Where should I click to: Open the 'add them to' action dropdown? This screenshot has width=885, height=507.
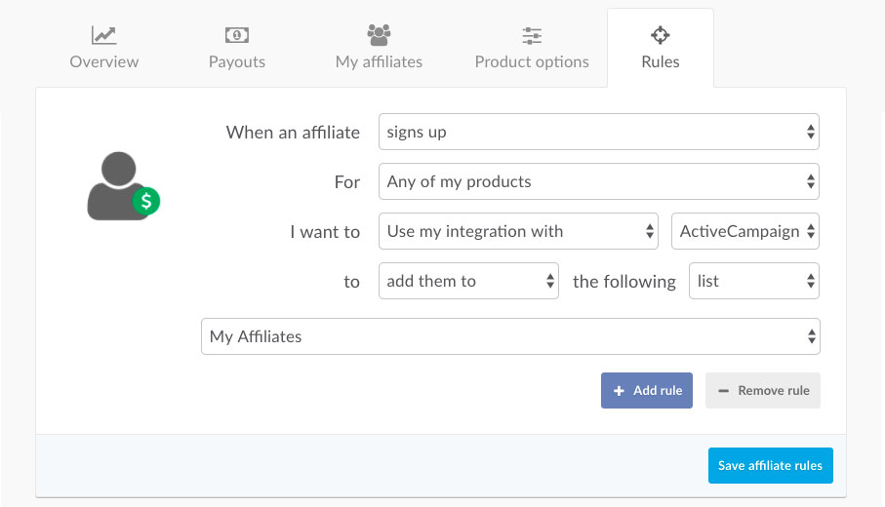tap(468, 281)
